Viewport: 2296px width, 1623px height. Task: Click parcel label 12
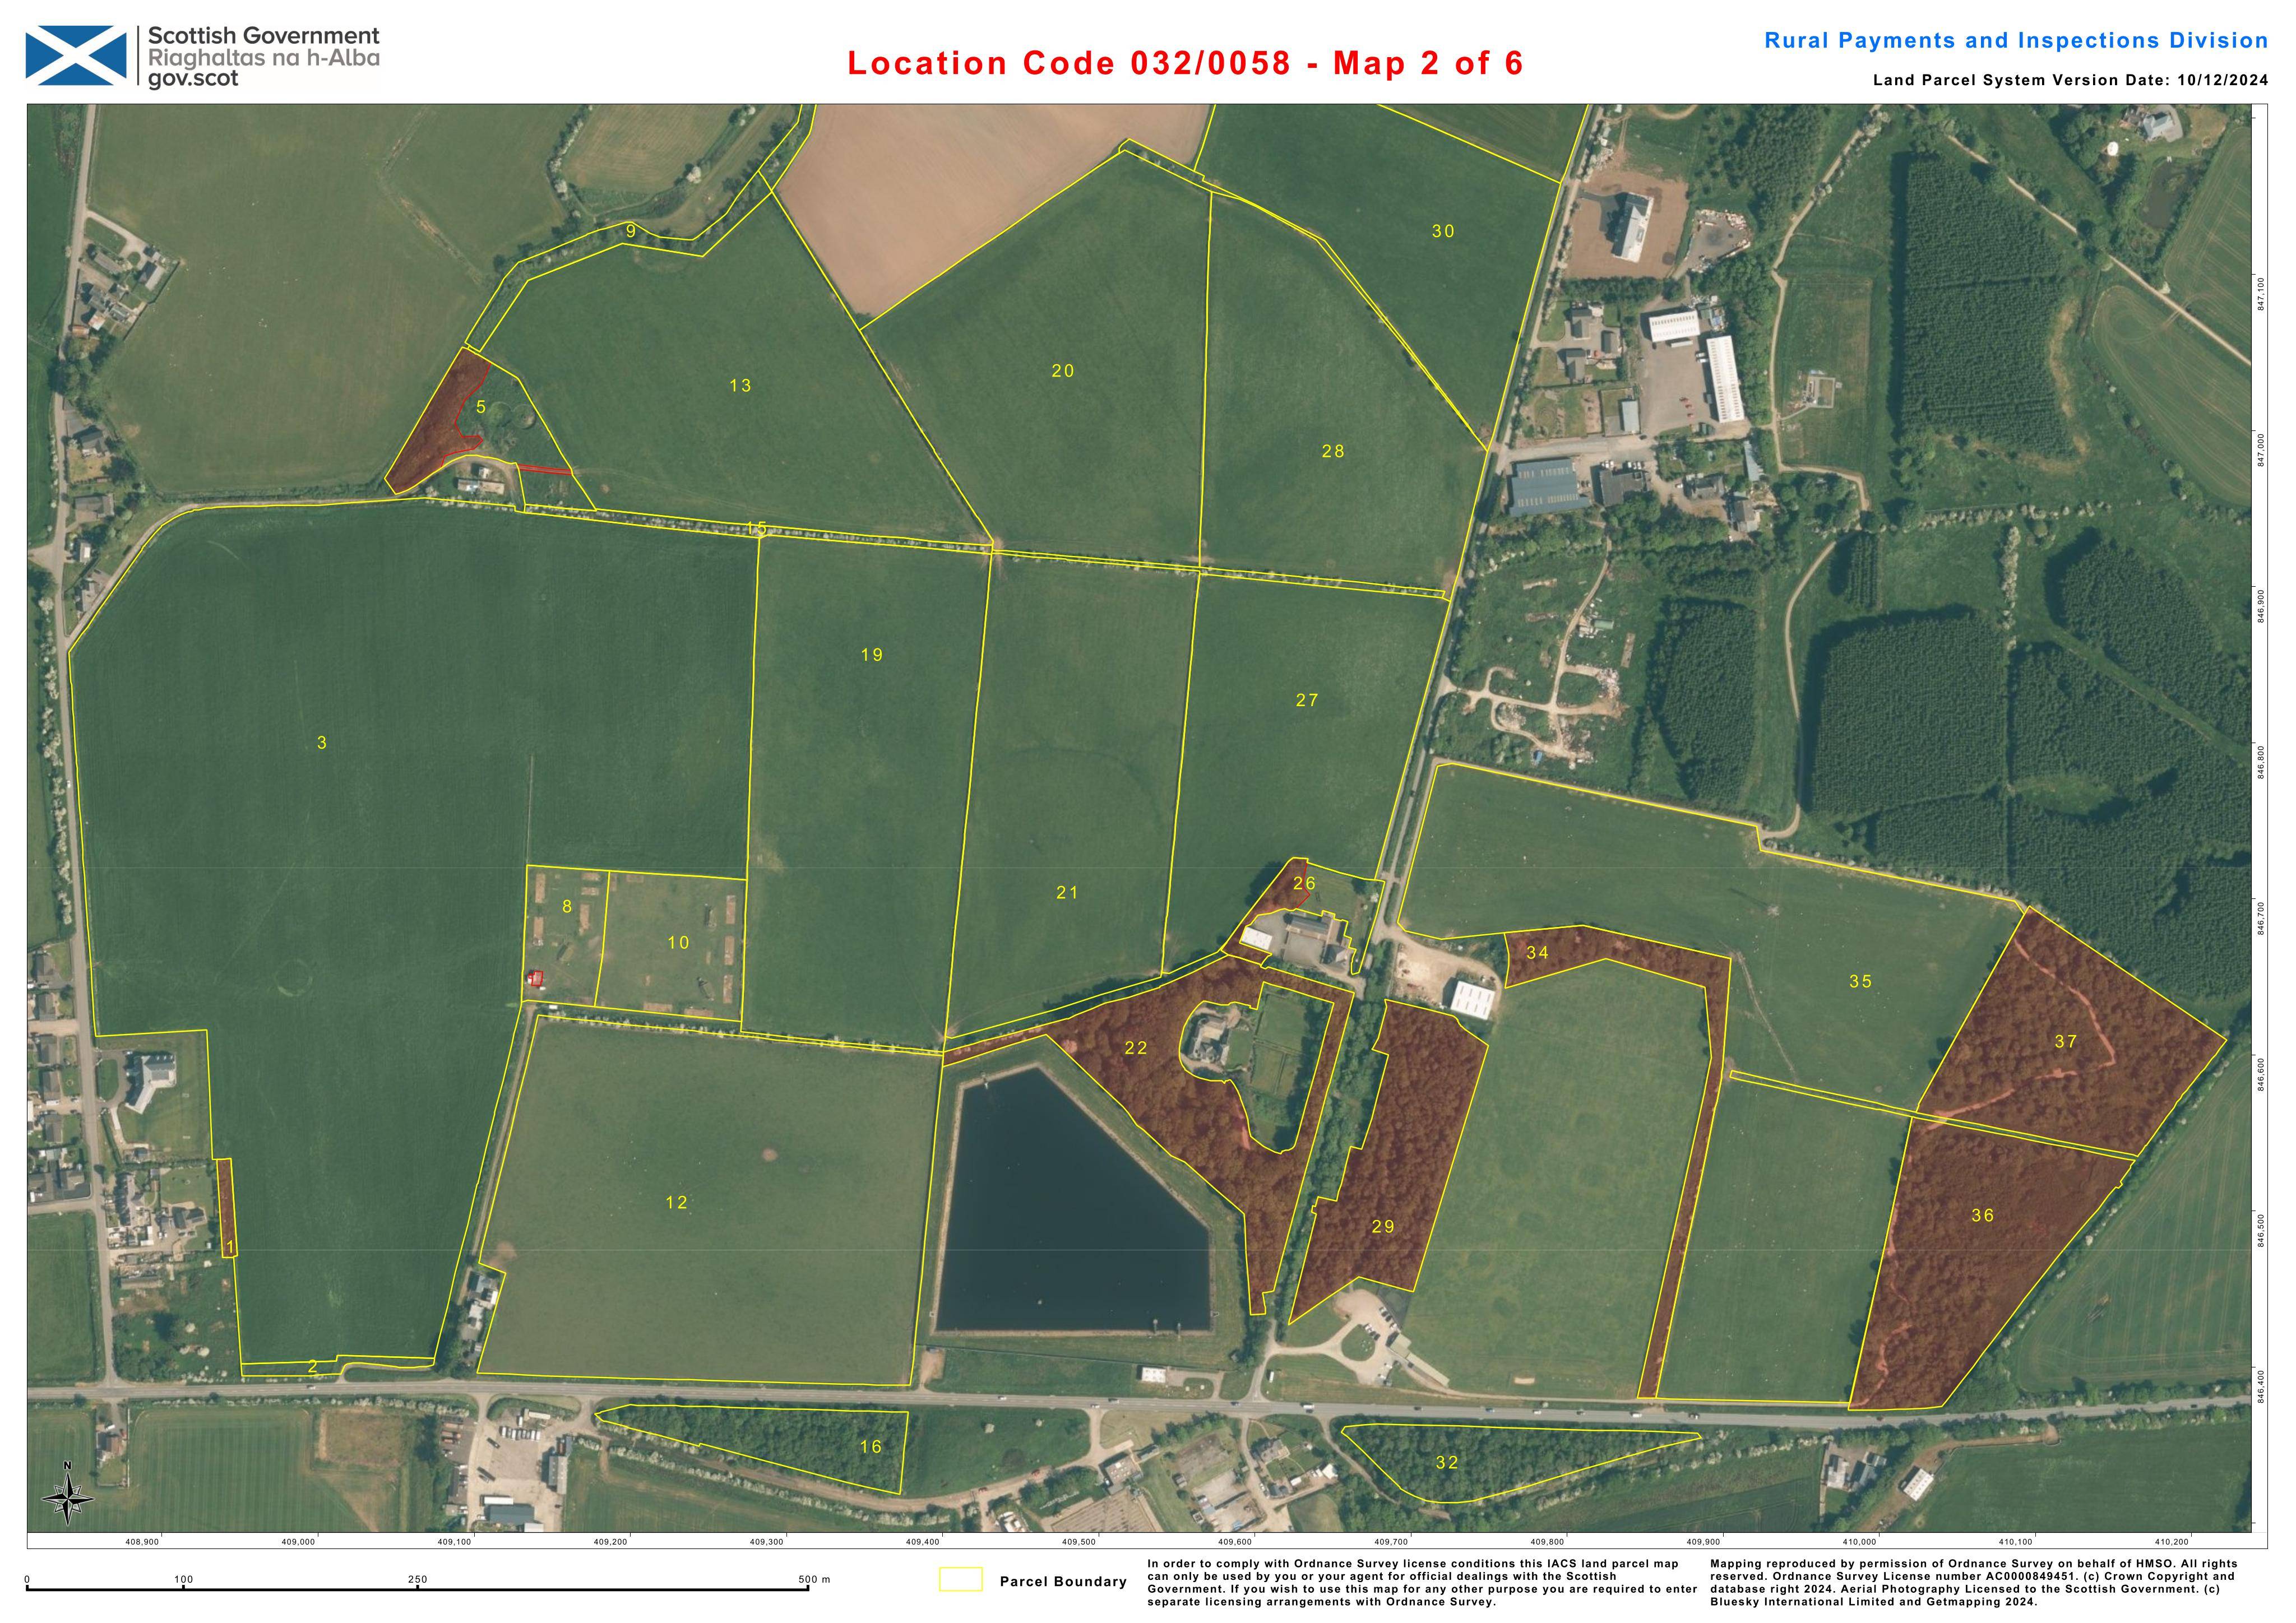click(x=677, y=1202)
